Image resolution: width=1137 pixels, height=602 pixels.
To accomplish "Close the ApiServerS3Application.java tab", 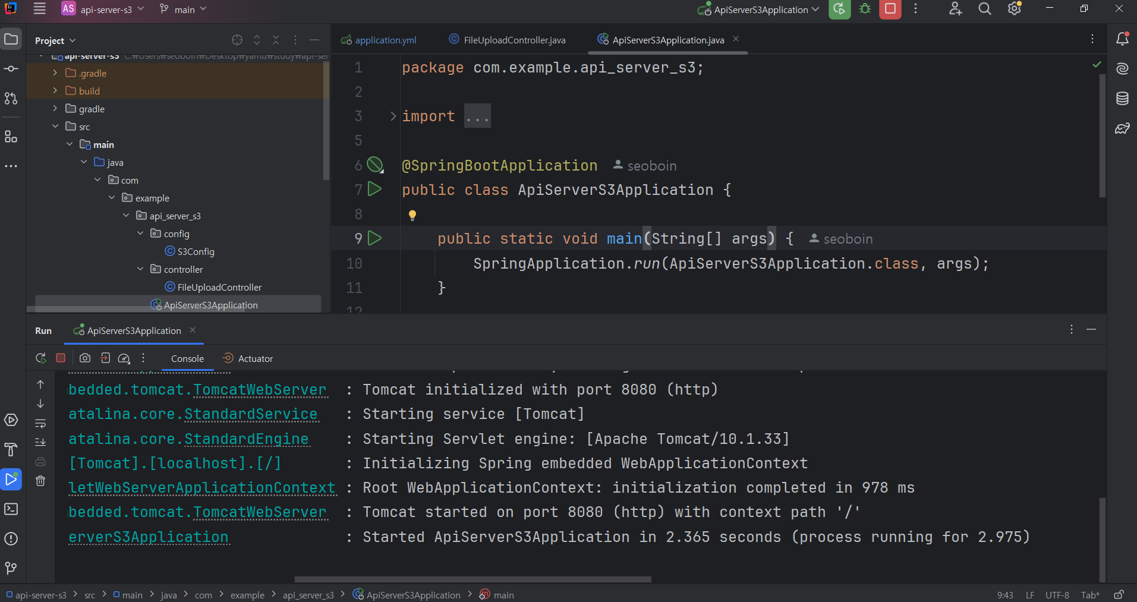I will point(736,39).
